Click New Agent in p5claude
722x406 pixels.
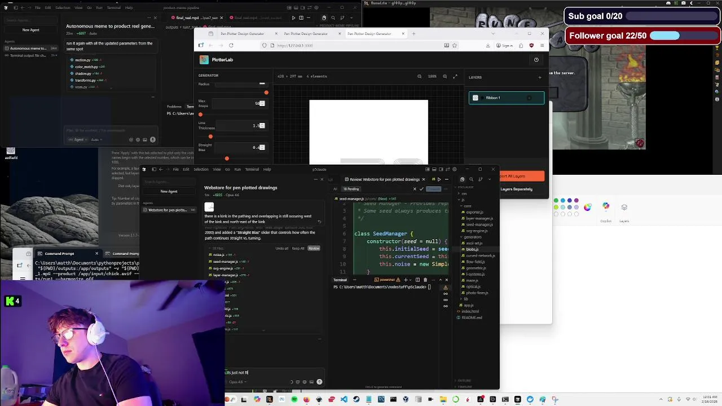tap(169, 191)
